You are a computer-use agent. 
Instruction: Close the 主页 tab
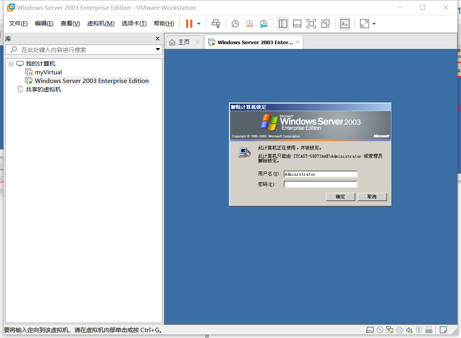[x=198, y=42]
